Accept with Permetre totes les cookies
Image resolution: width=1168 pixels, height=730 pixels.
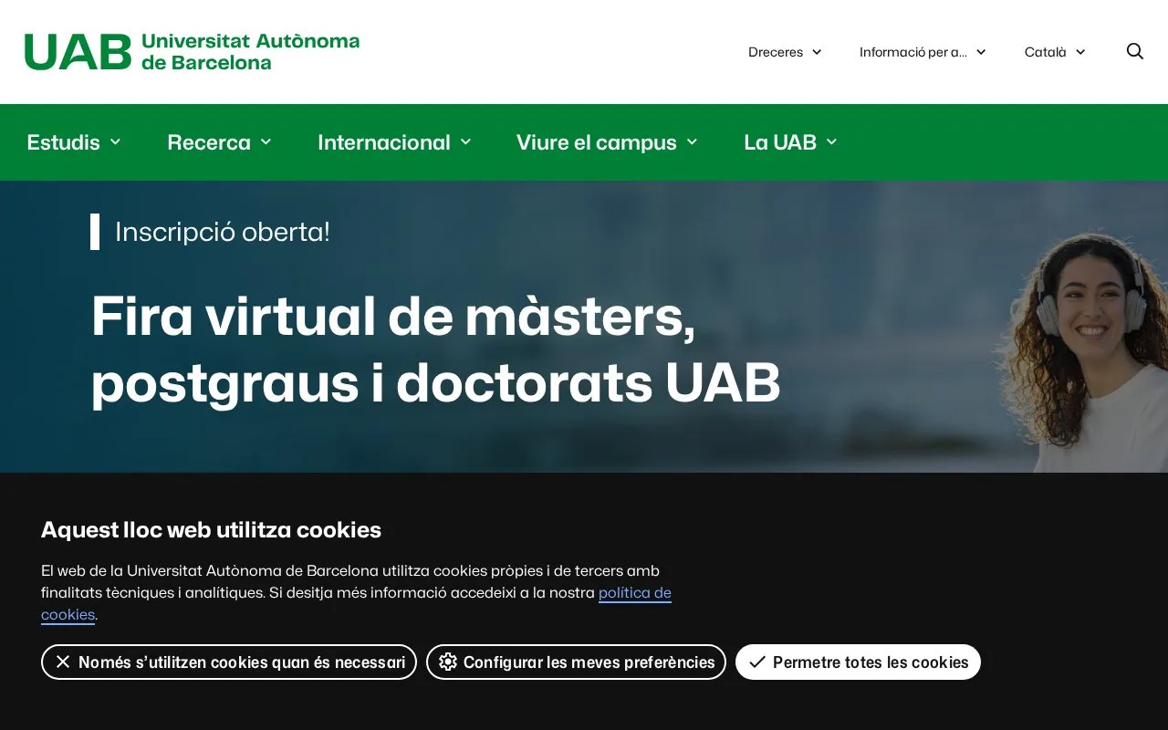click(858, 662)
